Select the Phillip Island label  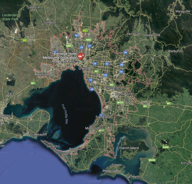coord(112,171)
